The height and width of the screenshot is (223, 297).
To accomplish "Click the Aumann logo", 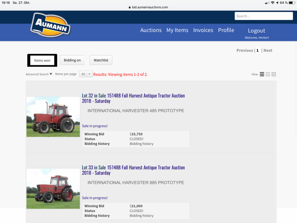I will point(50,25).
